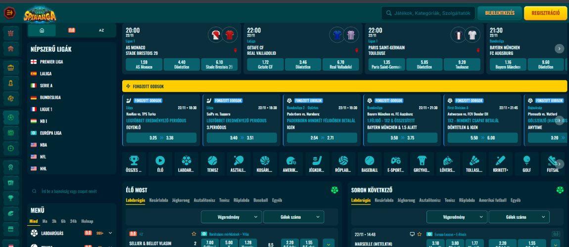Select the Élő play icon category
The image size is (569, 247).
(160, 164)
